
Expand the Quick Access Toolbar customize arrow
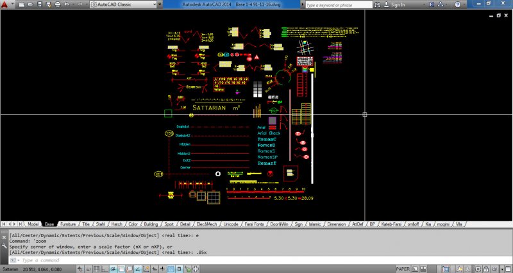(160, 4)
